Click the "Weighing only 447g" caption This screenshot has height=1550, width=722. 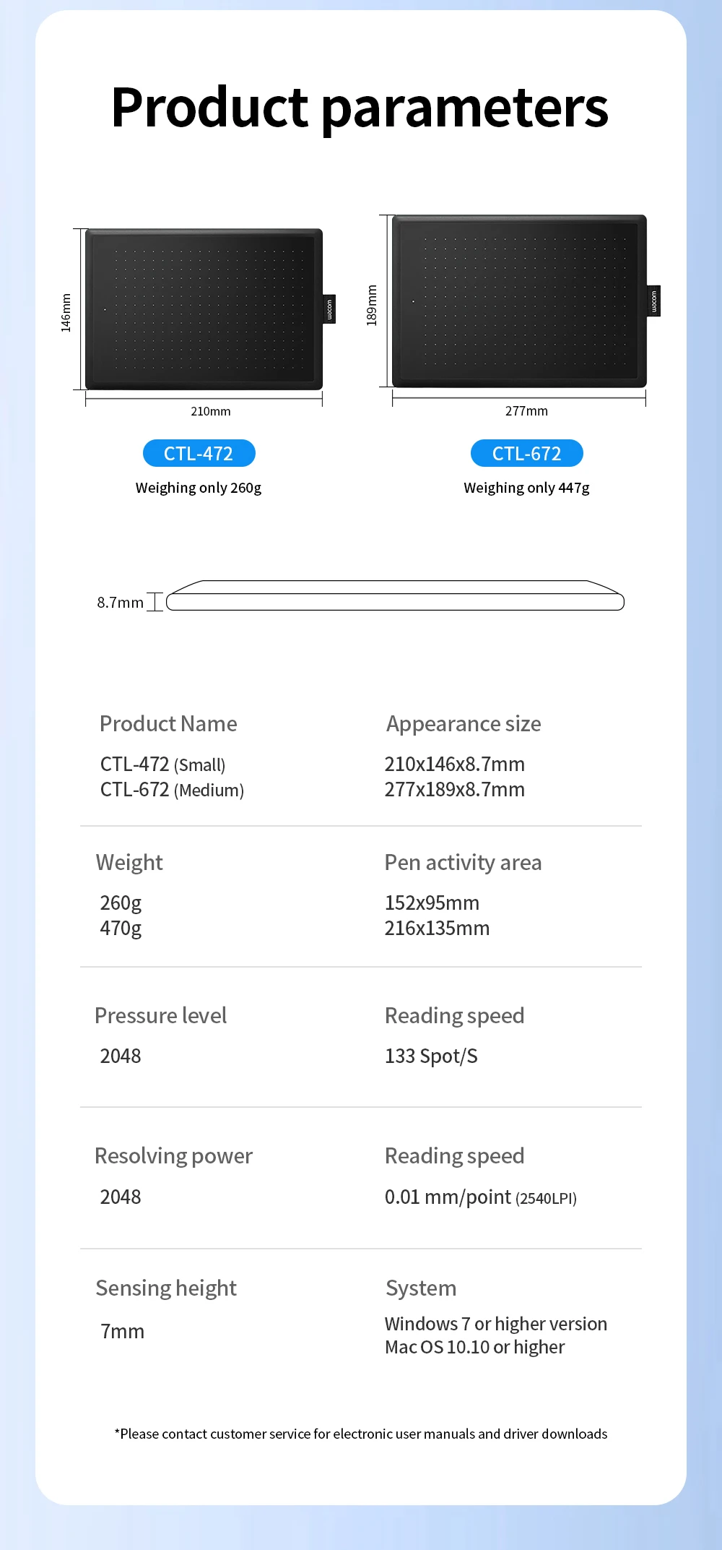coord(526,488)
